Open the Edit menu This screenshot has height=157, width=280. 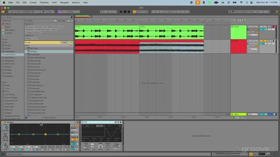(x=24, y=3)
